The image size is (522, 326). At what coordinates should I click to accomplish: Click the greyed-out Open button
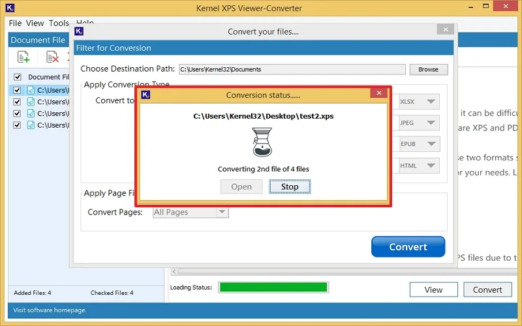click(x=241, y=186)
